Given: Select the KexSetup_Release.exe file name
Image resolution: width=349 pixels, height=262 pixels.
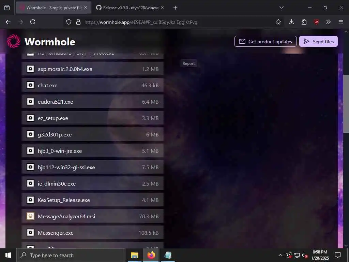Looking at the screenshot, I should pos(64,200).
